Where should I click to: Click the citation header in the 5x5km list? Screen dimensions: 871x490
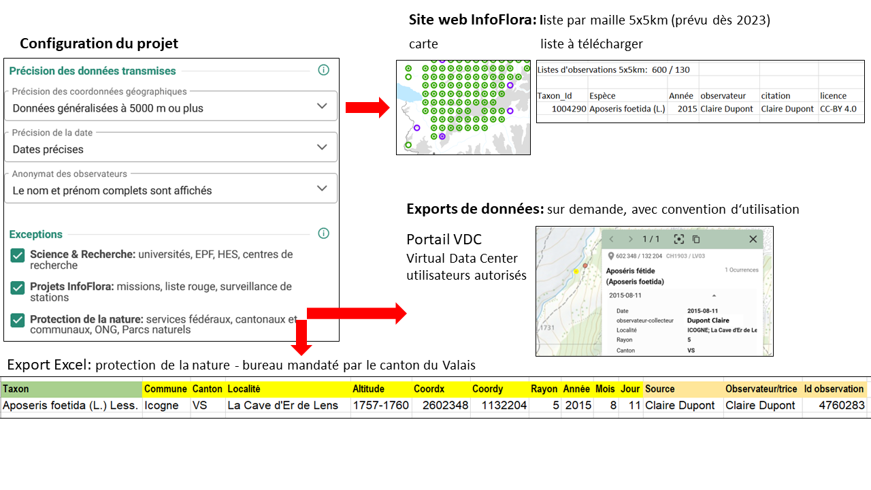tap(788, 96)
